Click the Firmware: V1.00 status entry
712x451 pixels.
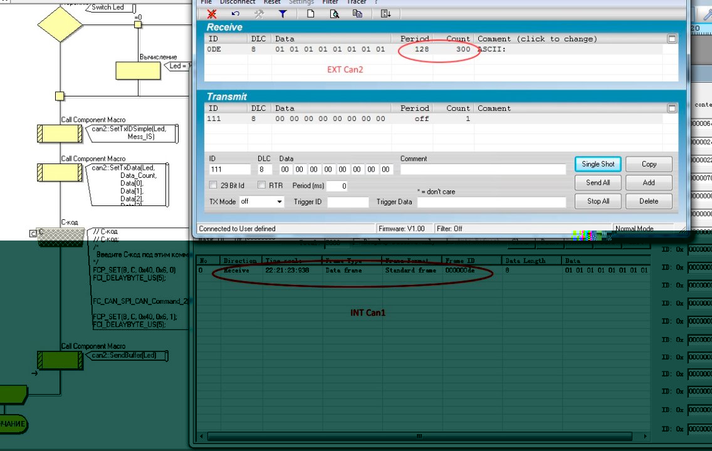[402, 229]
